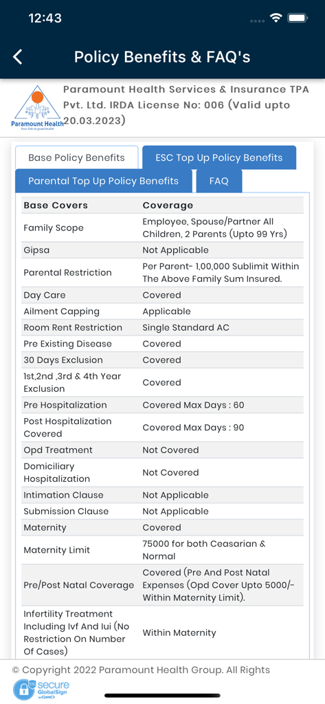Tap the back arrow icon

[17, 57]
